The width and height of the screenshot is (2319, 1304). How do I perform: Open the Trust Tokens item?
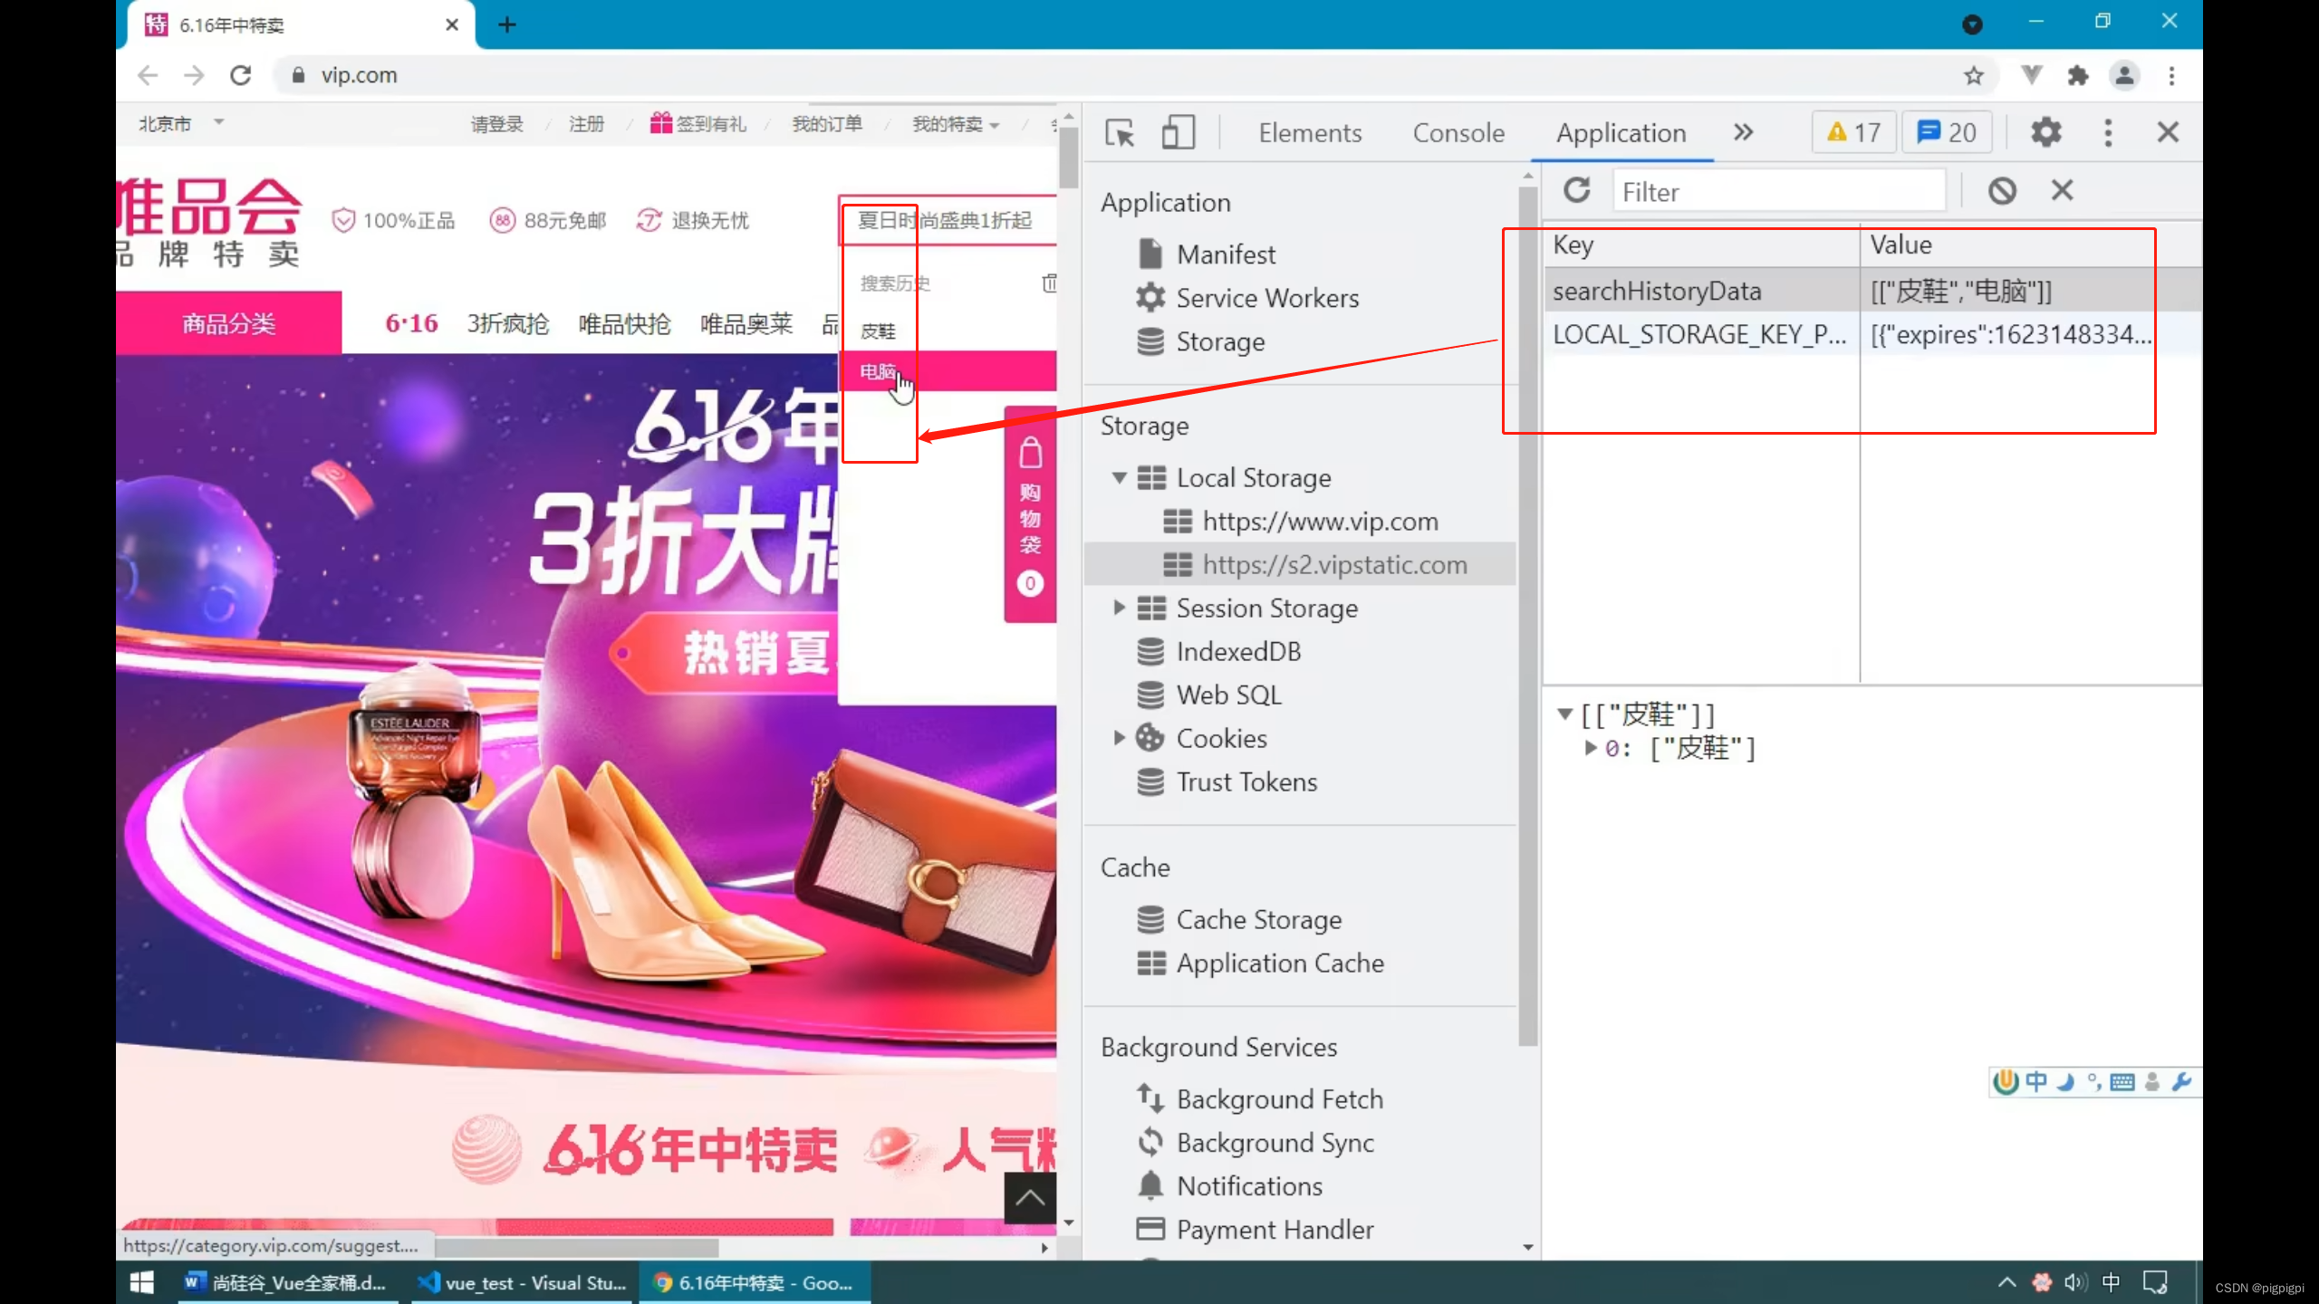(x=1246, y=781)
